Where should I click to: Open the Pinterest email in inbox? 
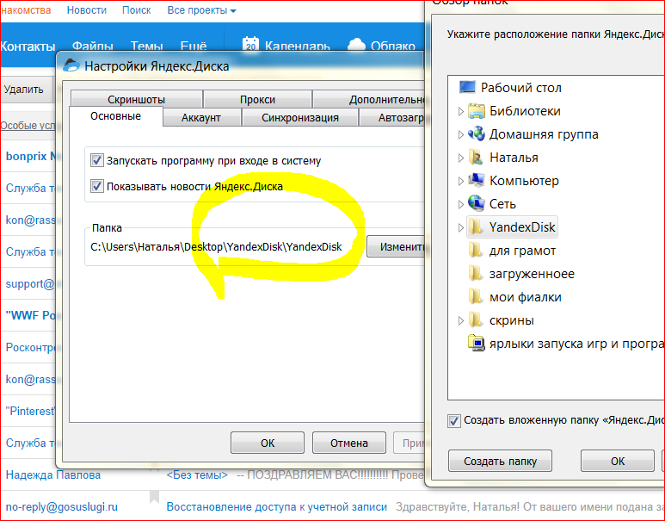(30, 411)
